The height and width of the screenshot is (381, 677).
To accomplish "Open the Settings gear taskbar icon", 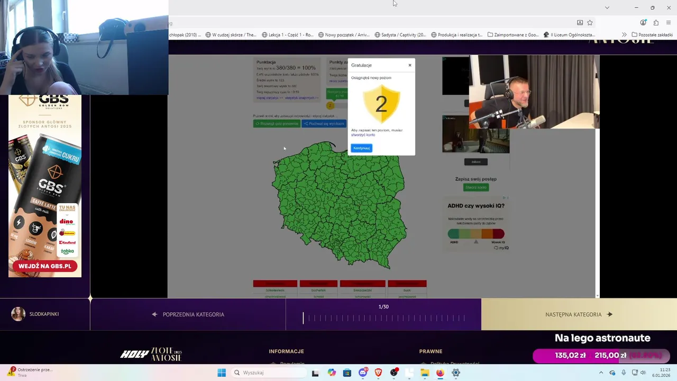I will [x=456, y=373].
